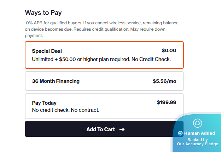
Task: Click the blue checkmark verification icon
Action: tap(180, 133)
